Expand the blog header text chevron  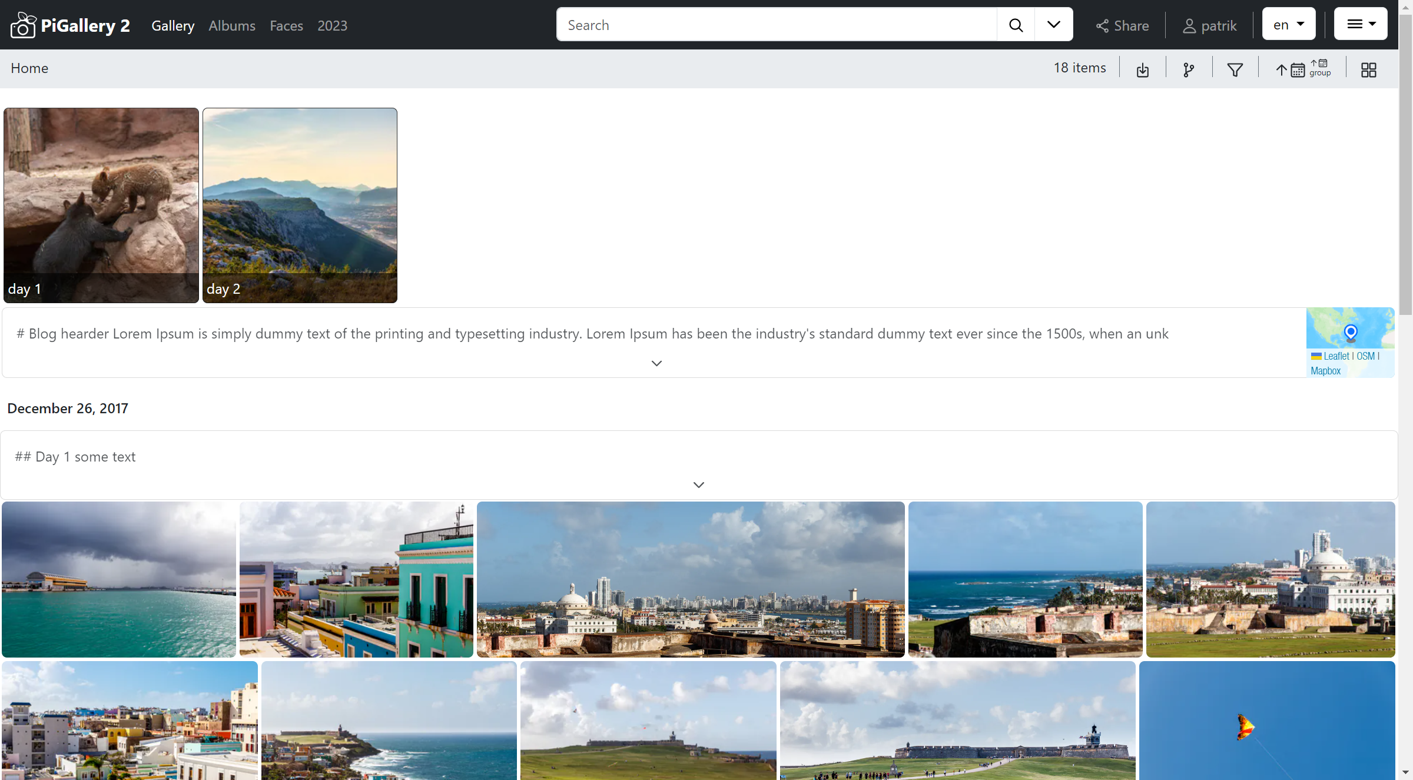click(x=656, y=363)
